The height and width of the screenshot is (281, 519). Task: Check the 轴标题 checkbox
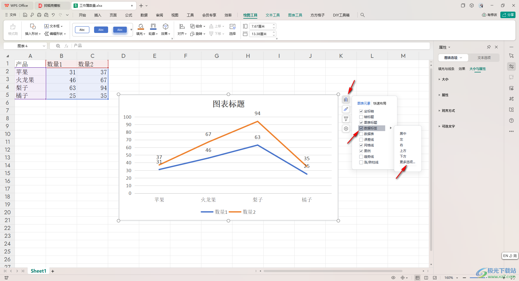coord(361,117)
